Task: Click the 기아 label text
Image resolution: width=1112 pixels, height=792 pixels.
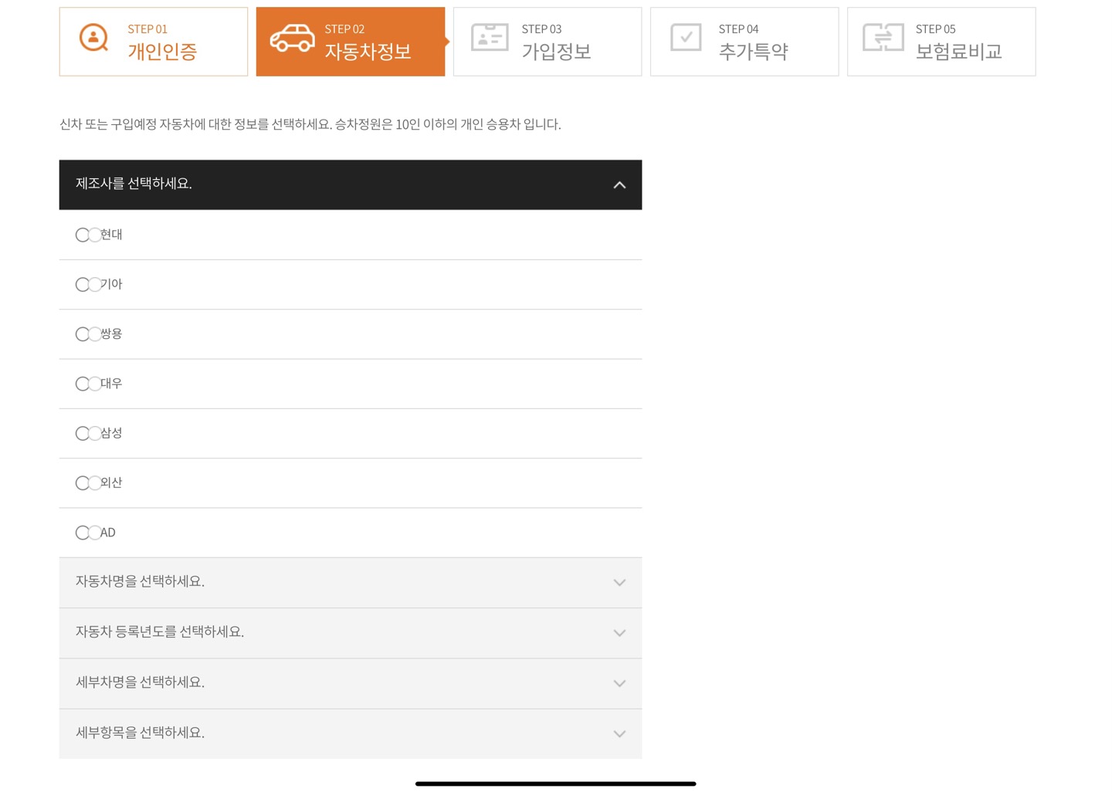Action: (111, 284)
